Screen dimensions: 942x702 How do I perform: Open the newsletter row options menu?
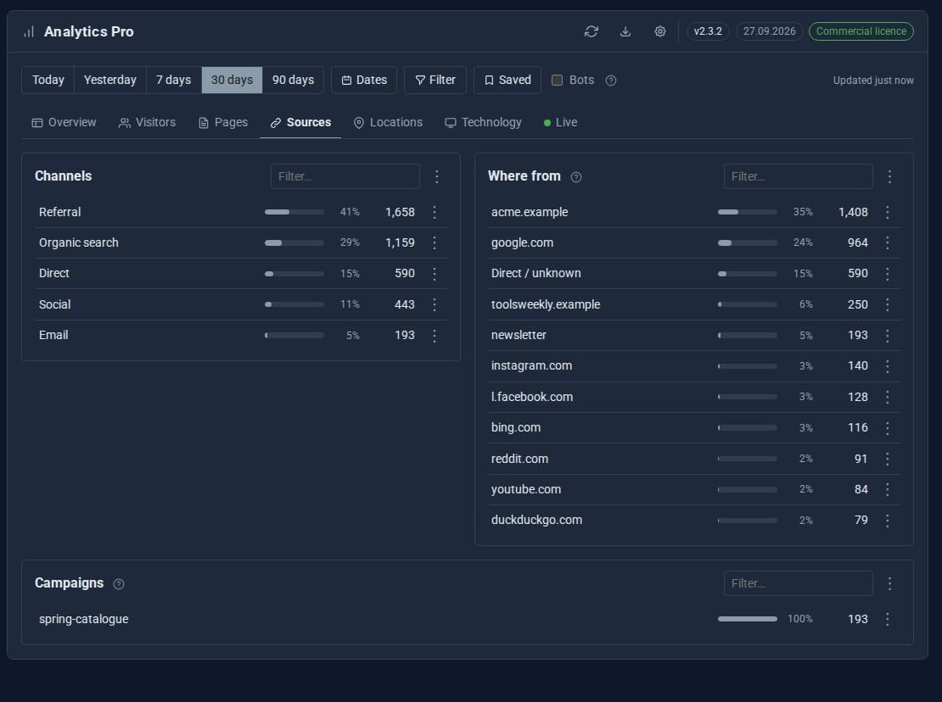[x=888, y=336]
